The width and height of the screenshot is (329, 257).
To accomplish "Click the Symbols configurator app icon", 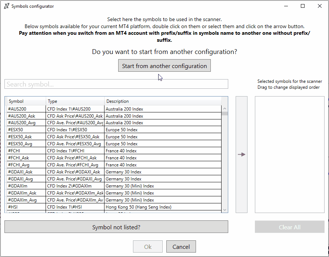I will pos(7,6).
